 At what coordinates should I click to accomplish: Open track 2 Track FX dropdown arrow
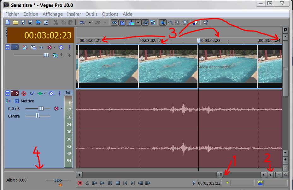click(x=45, y=93)
